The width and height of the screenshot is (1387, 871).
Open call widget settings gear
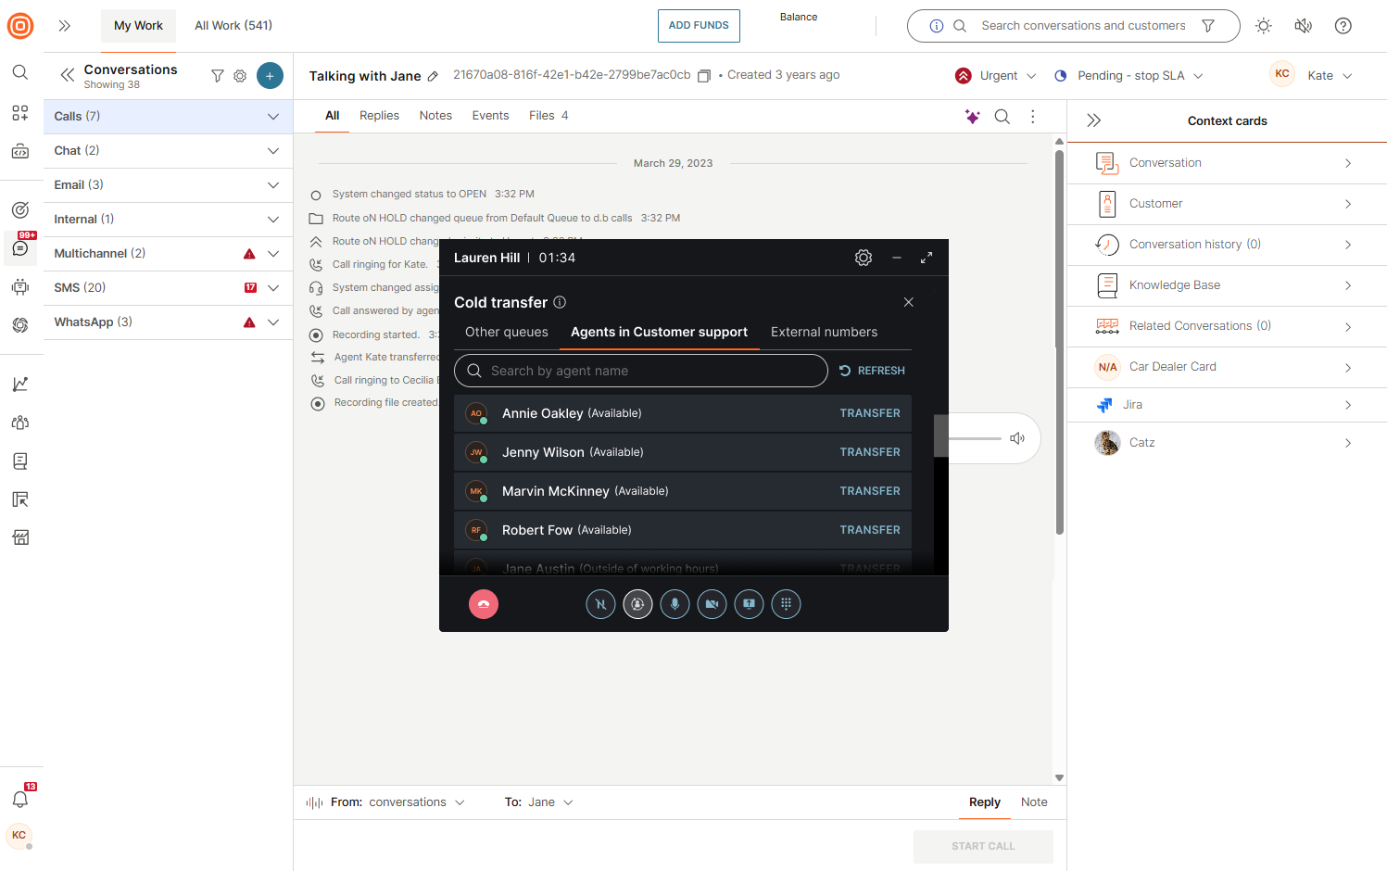(x=863, y=258)
